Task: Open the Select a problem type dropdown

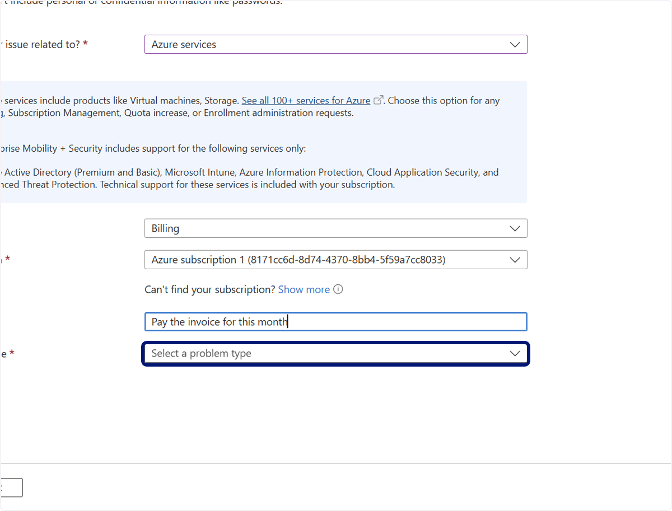Action: tap(335, 354)
